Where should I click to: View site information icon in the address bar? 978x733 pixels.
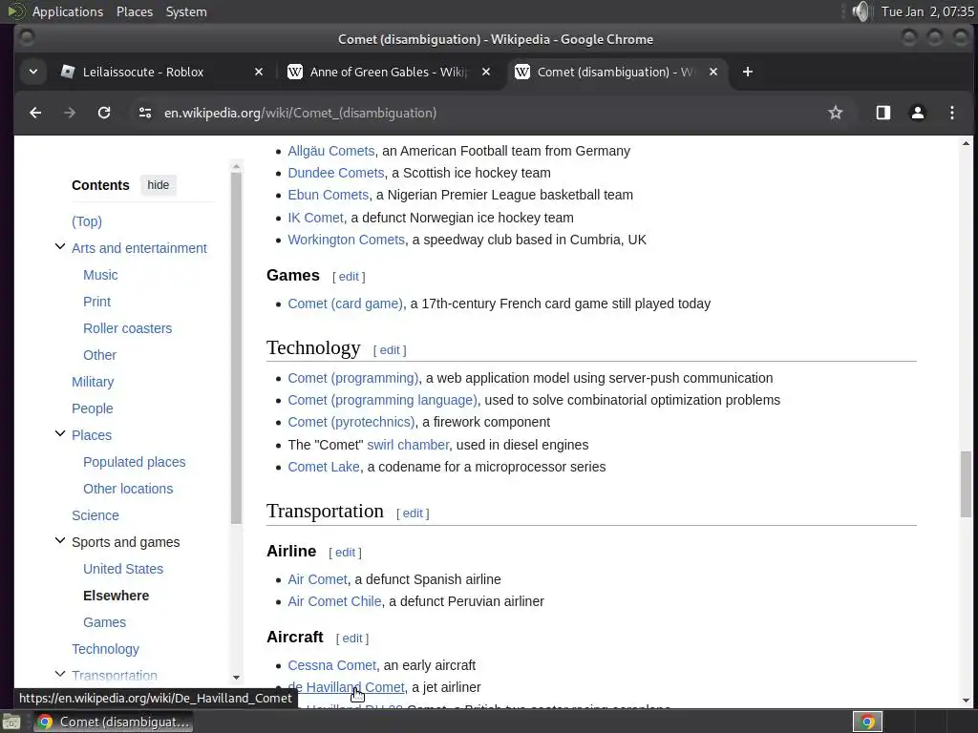click(145, 113)
